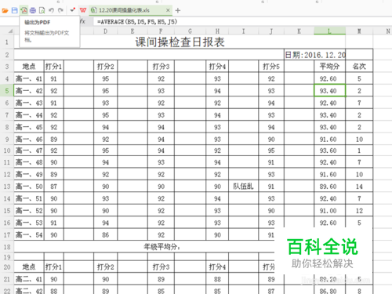Select the active cell 93.40 in row 5
Viewport: 392px width, 294px height.
coord(329,91)
